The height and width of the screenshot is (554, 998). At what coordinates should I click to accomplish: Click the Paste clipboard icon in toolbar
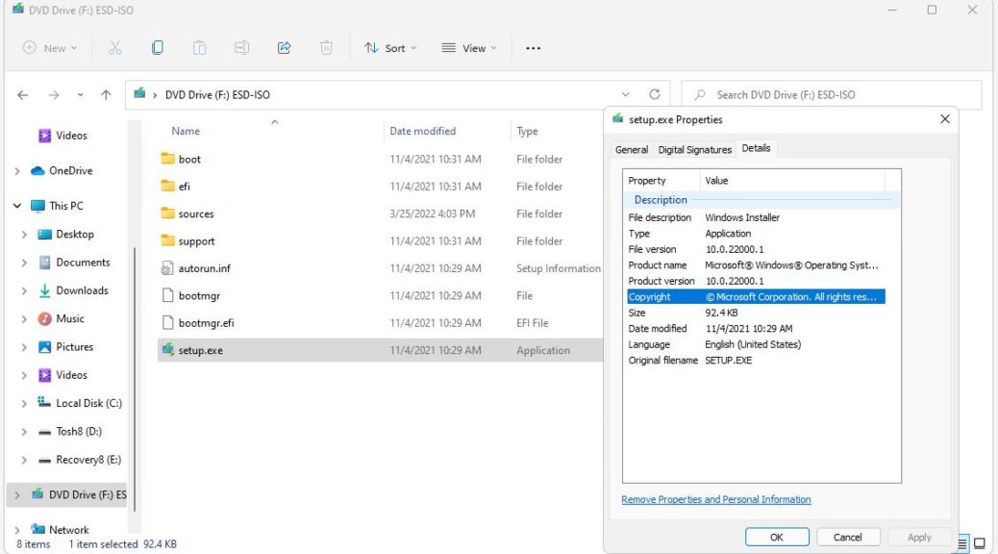click(199, 48)
